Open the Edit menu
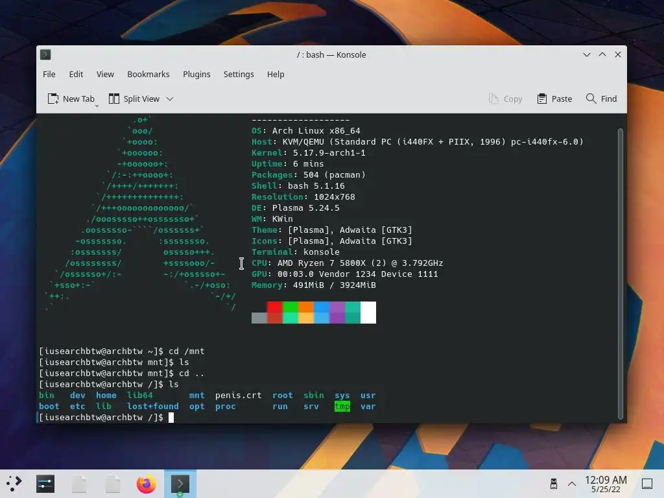 click(76, 74)
